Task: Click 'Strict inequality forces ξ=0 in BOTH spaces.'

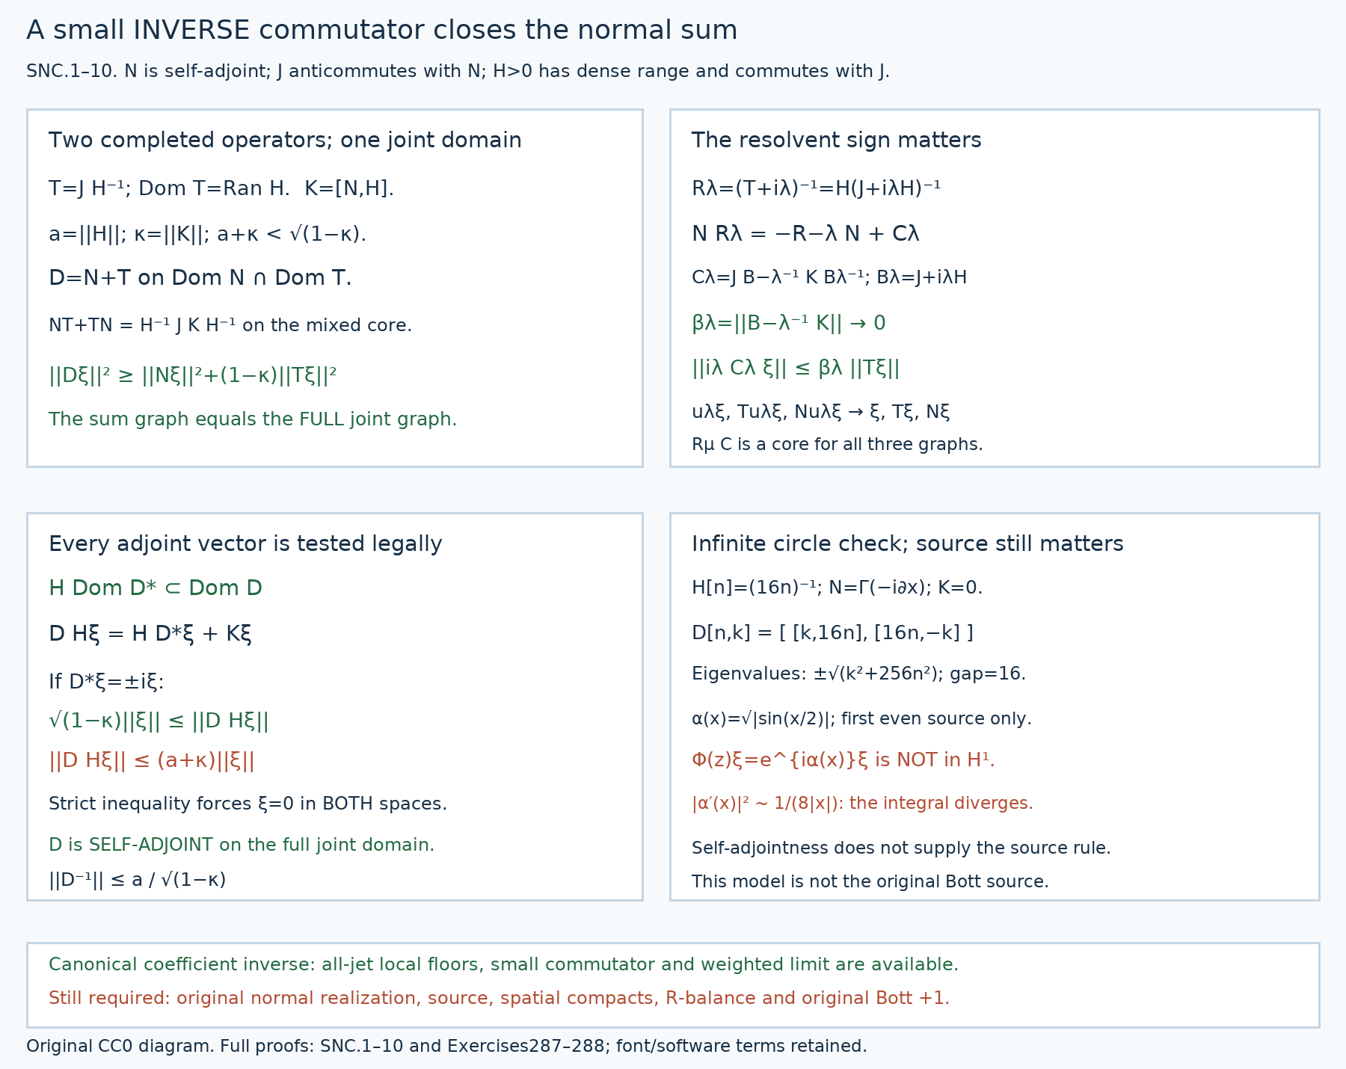Action: (x=248, y=804)
